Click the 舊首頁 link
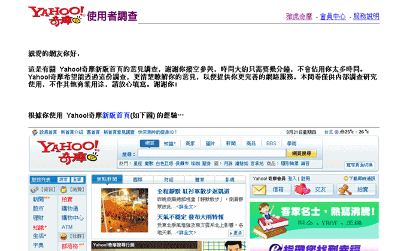The image size is (407, 251). tap(93, 132)
